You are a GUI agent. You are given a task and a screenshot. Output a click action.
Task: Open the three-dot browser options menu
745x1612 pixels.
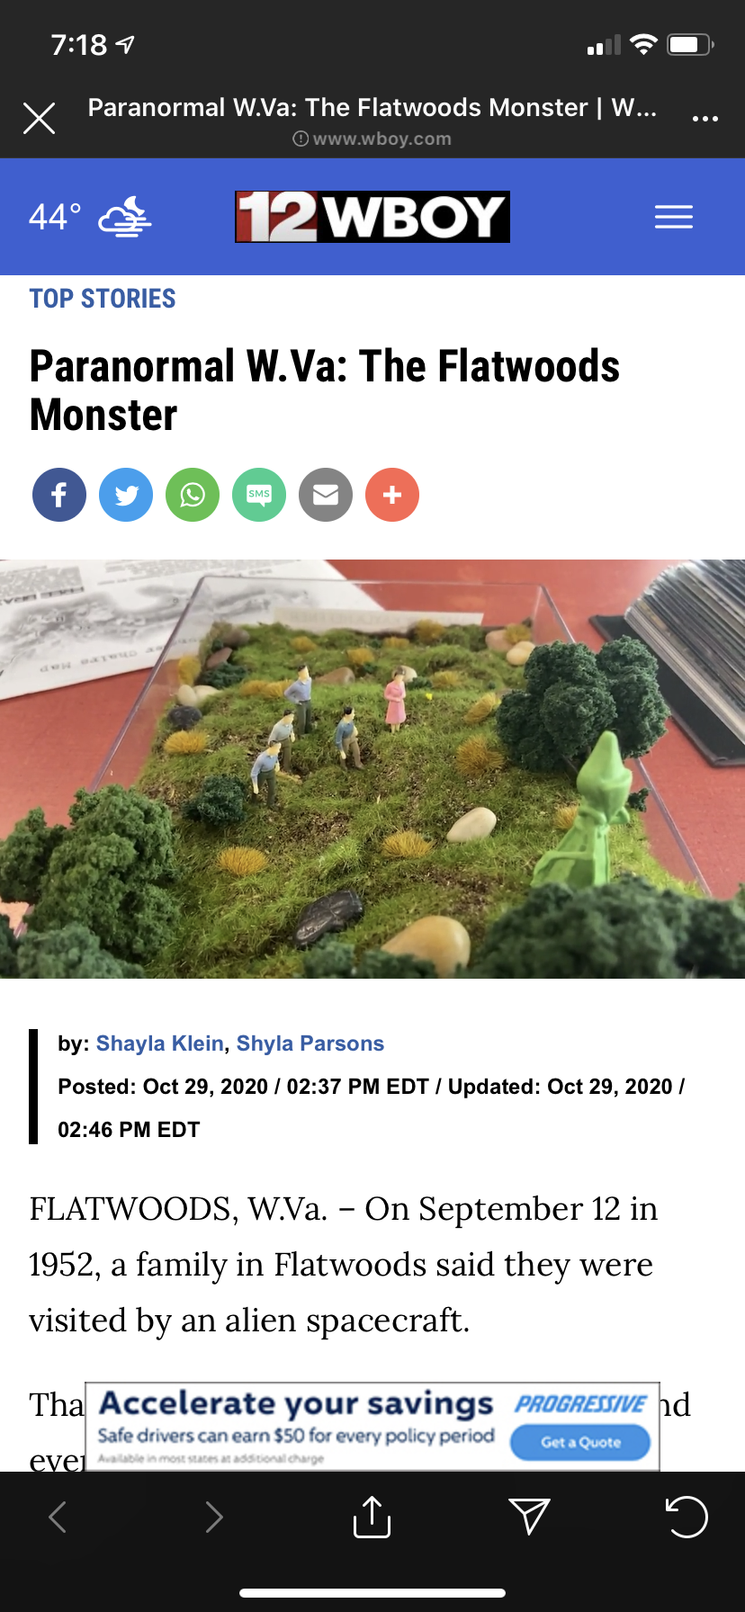(705, 119)
